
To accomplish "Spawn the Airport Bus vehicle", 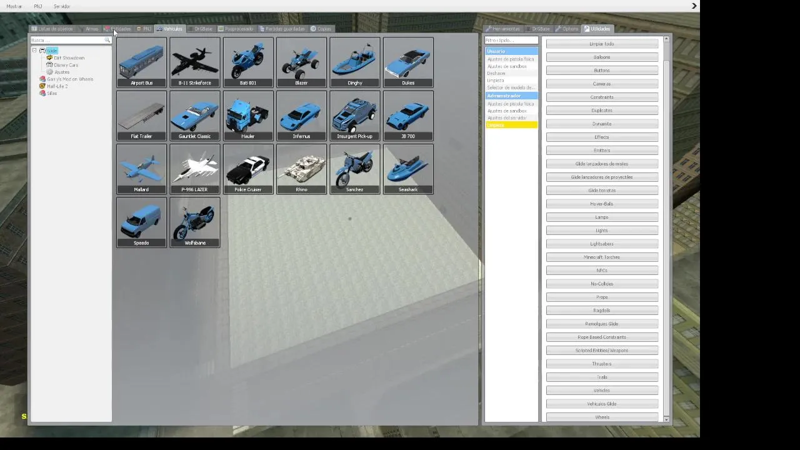I will pyautogui.click(x=141, y=62).
